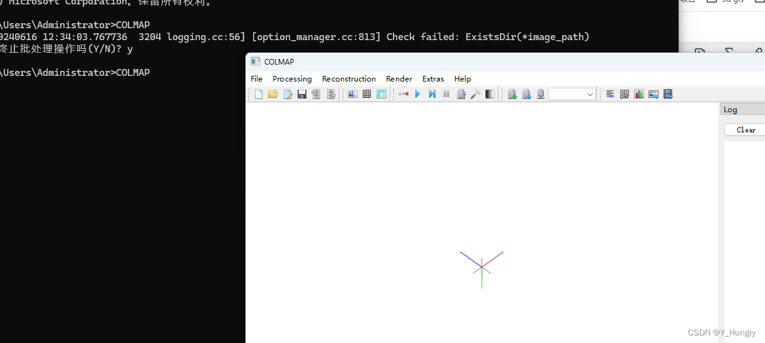
Task: Show model statistics bar chart icon
Action: (639, 94)
